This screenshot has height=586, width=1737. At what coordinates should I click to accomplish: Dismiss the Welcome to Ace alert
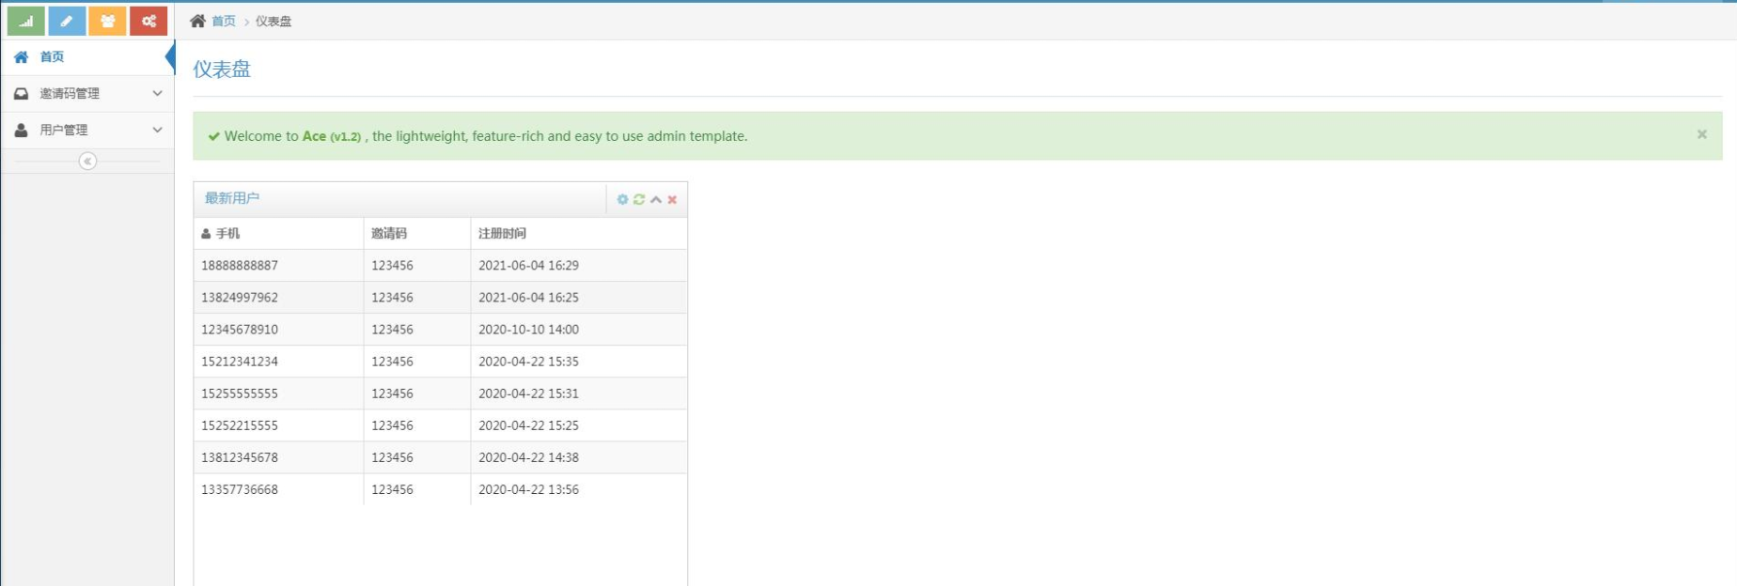pos(1701,134)
